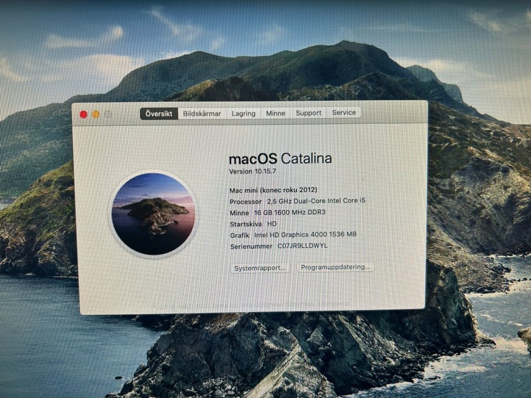Click the 2,5 GHz Dual-Core processor text
This screenshot has height=398, width=531.
(316, 201)
